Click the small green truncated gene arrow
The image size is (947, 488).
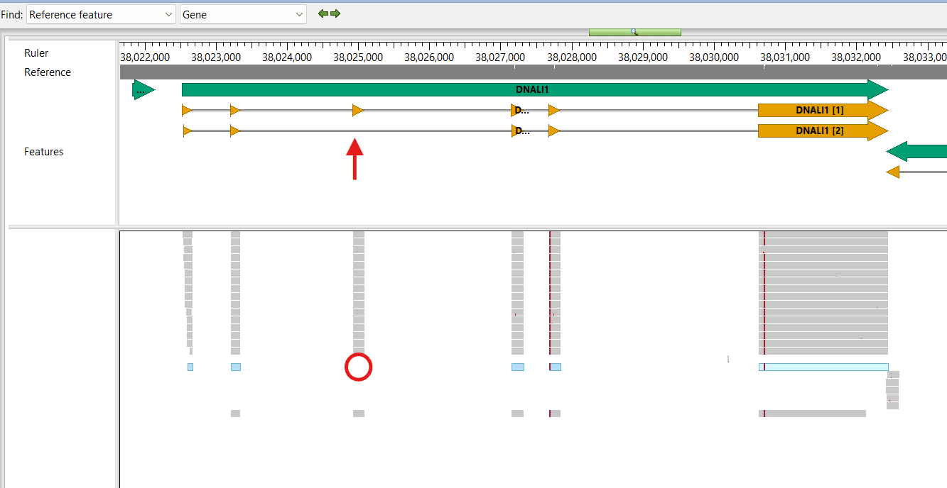coord(143,90)
